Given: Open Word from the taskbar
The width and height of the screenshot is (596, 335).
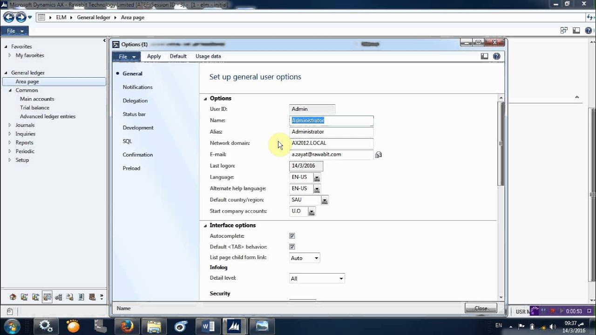Looking at the screenshot, I should point(208,326).
